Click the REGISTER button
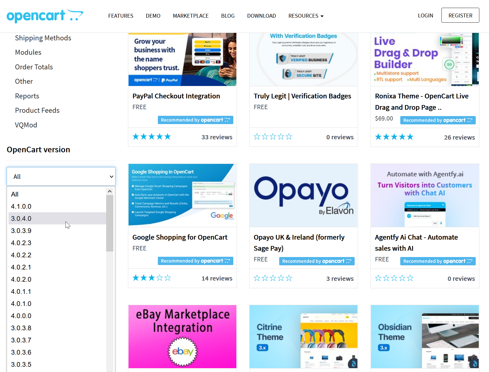This screenshot has height=372, width=489. pos(460,15)
